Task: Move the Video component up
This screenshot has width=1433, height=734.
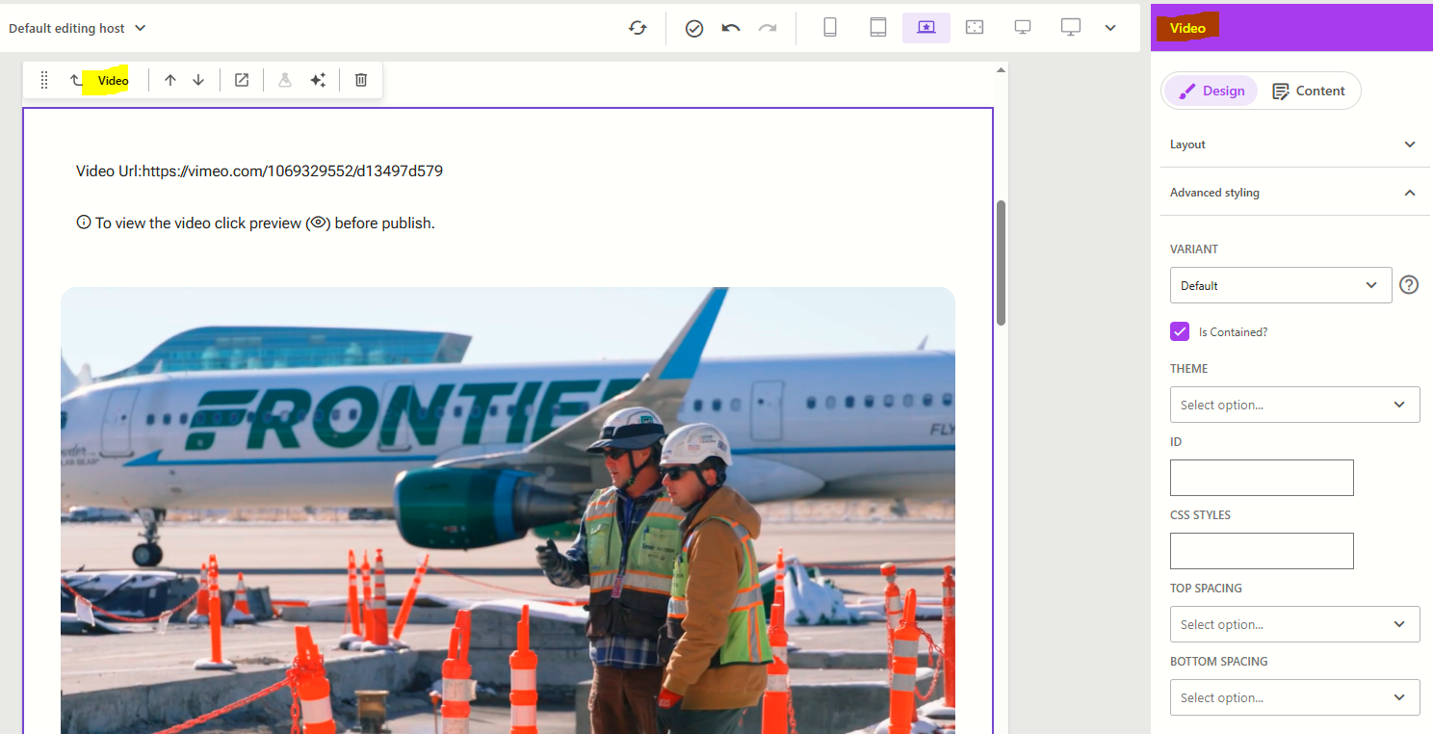Action: tap(170, 80)
